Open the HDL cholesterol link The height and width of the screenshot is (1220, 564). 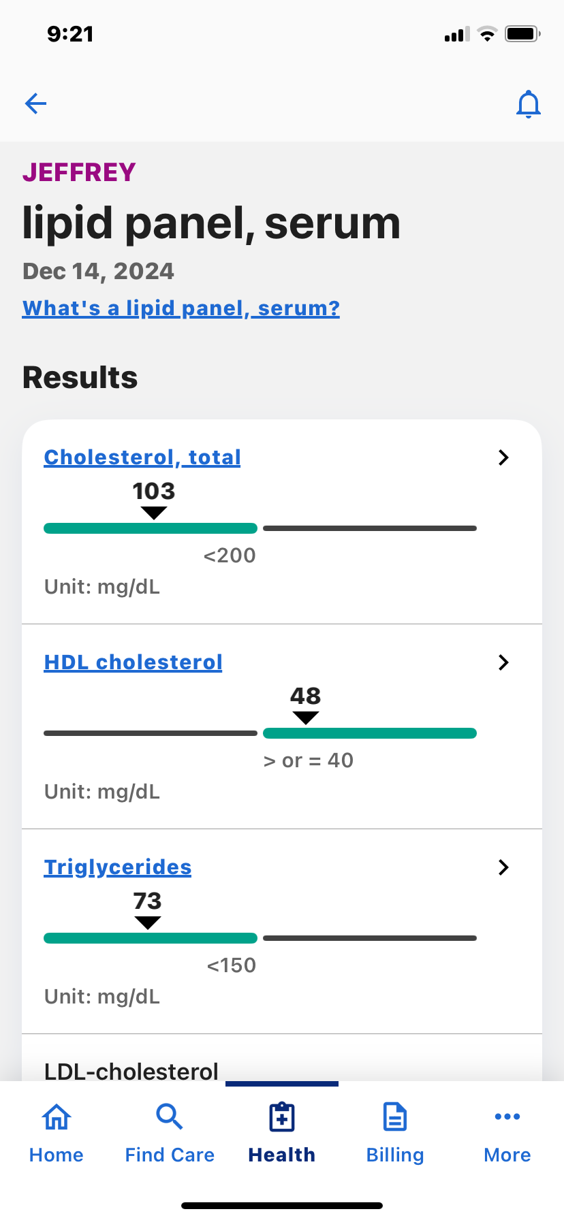(x=133, y=662)
